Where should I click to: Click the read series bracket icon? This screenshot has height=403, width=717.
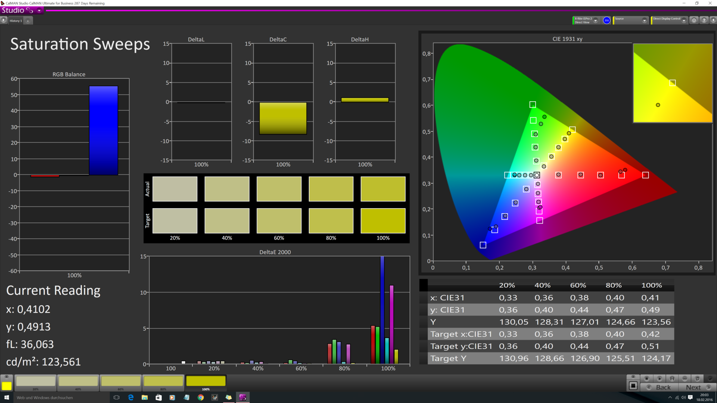pos(672,378)
